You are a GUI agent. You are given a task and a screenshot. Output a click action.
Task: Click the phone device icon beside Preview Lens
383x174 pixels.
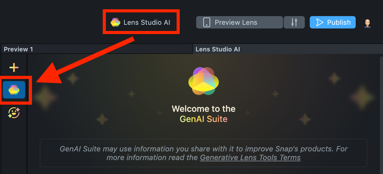click(207, 22)
